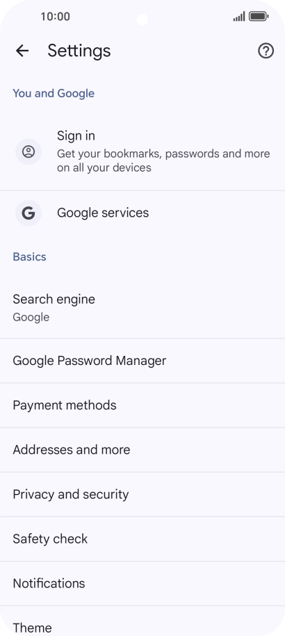Go to Payment methods
Image resolution: width=285 pixels, height=636 pixels.
142,405
